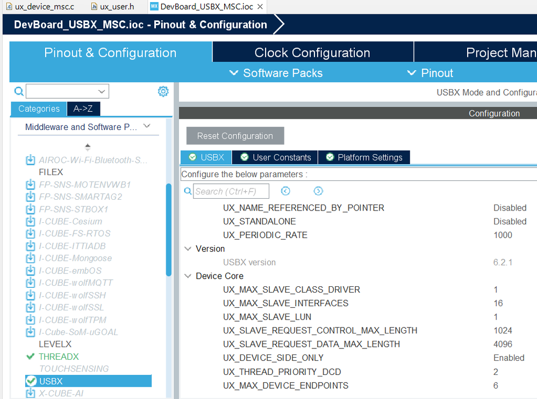Click the category search magnifier icon
The width and height of the screenshot is (537, 399).
point(19,91)
